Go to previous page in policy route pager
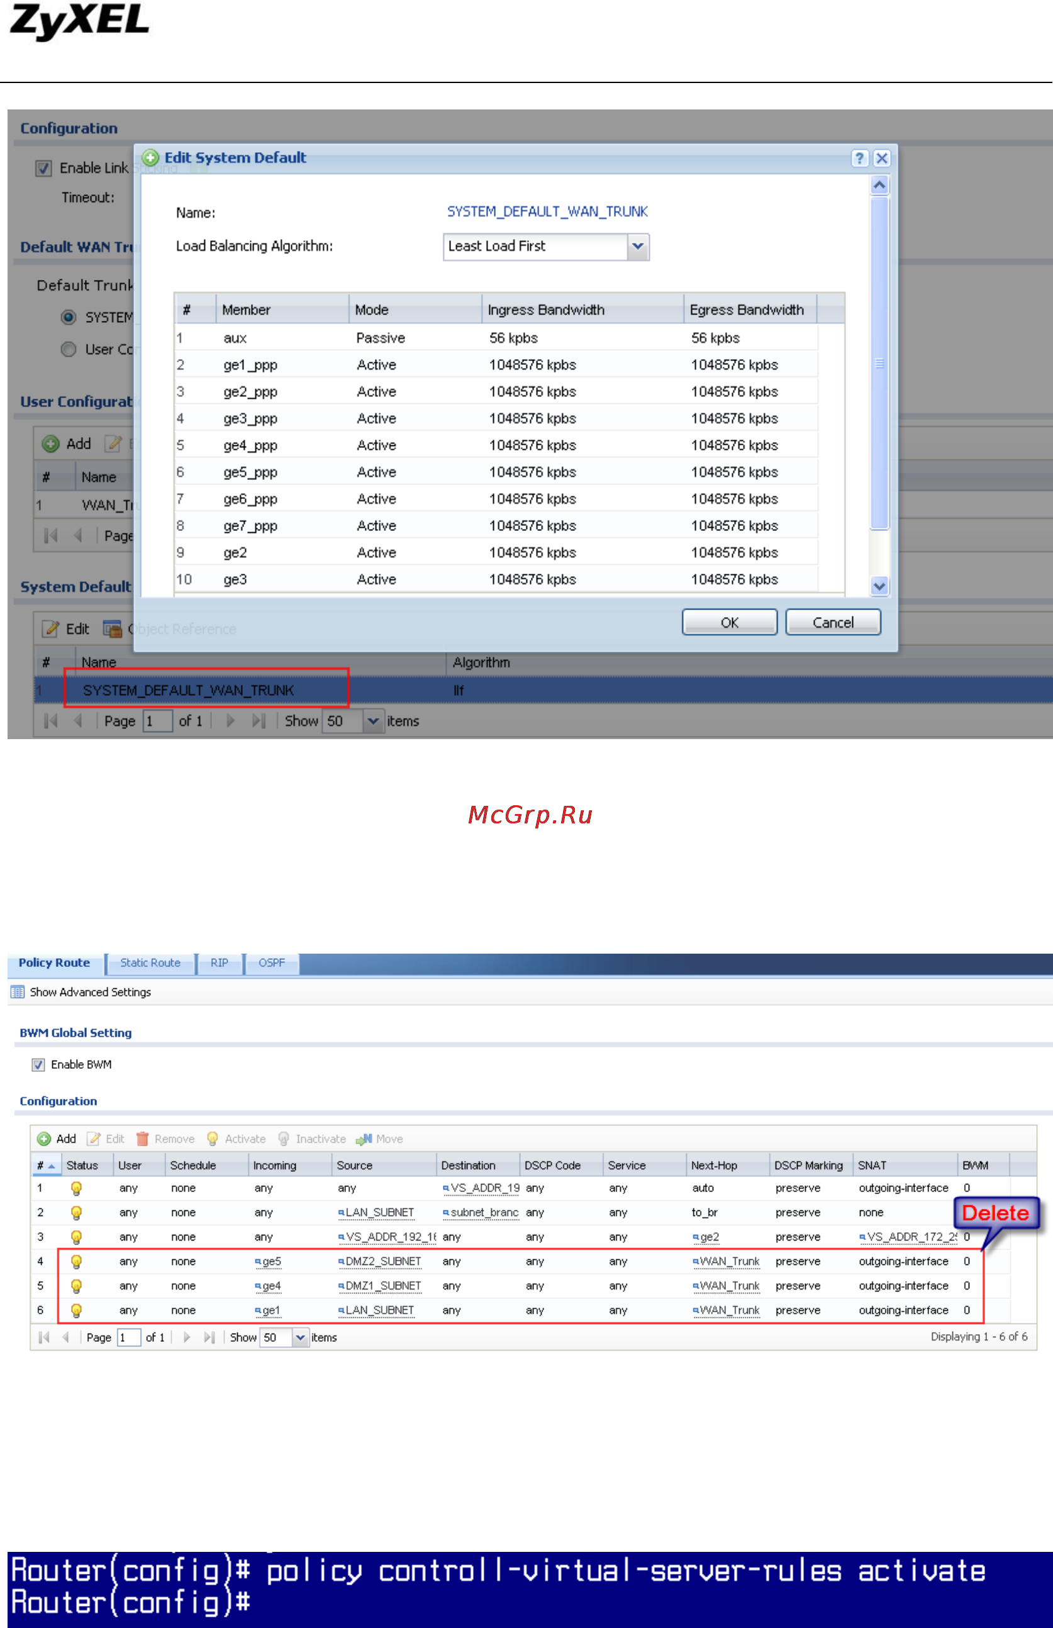 click(65, 1337)
